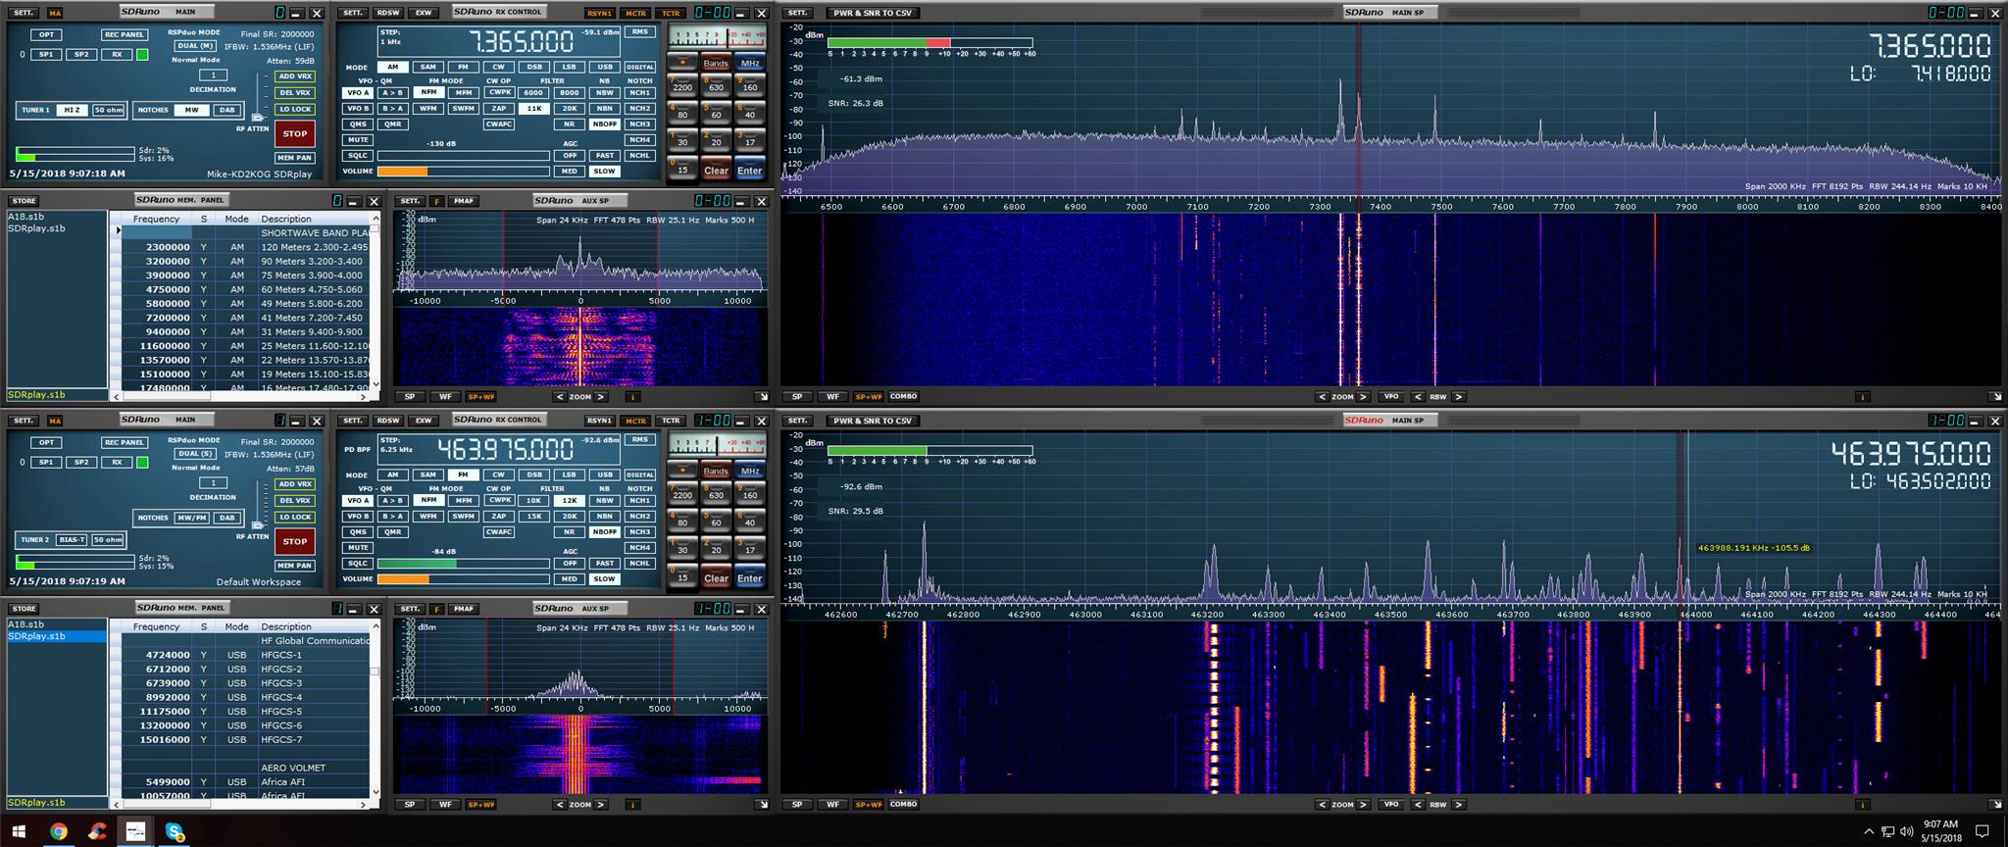Viewport: 2008px width, 847px height.
Task: Open Google Chrome from the Windows taskbar
Action: tap(59, 832)
